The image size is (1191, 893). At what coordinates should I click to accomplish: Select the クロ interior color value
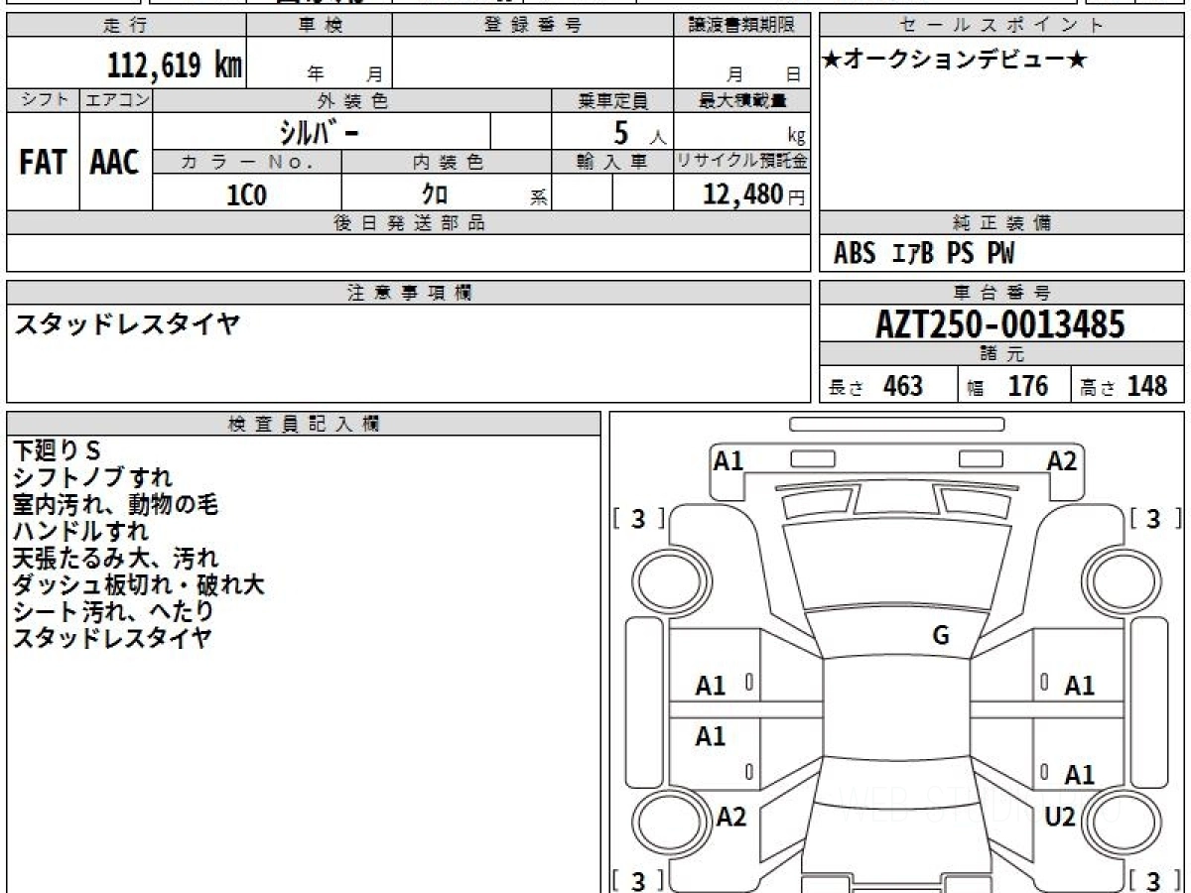point(435,194)
